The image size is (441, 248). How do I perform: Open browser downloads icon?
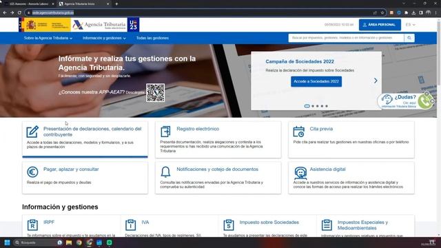click(413, 12)
